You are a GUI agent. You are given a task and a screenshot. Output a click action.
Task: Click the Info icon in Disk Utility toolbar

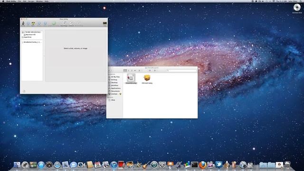pyautogui.click(x=28, y=24)
